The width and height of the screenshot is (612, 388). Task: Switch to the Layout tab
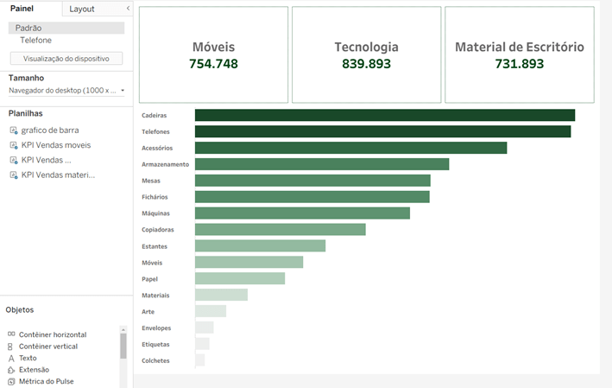coord(82,9)
